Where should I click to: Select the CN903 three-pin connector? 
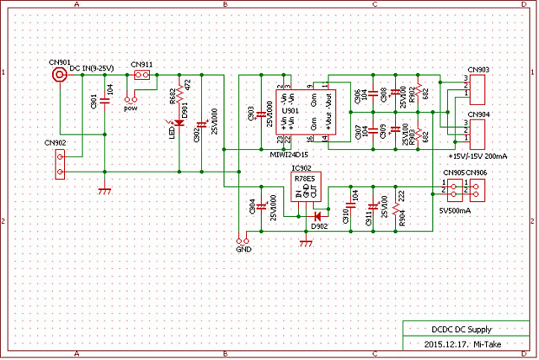(x=478, y=87)
